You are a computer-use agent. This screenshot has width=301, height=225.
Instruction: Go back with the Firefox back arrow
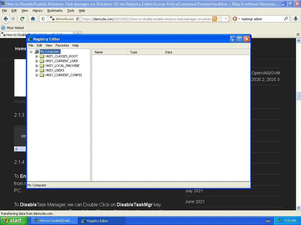pyautogui.click(x=6, y=19)
